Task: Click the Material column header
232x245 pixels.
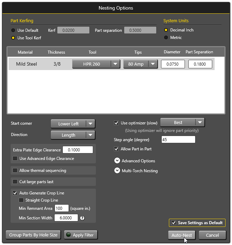Action: (x=25, y=52)
